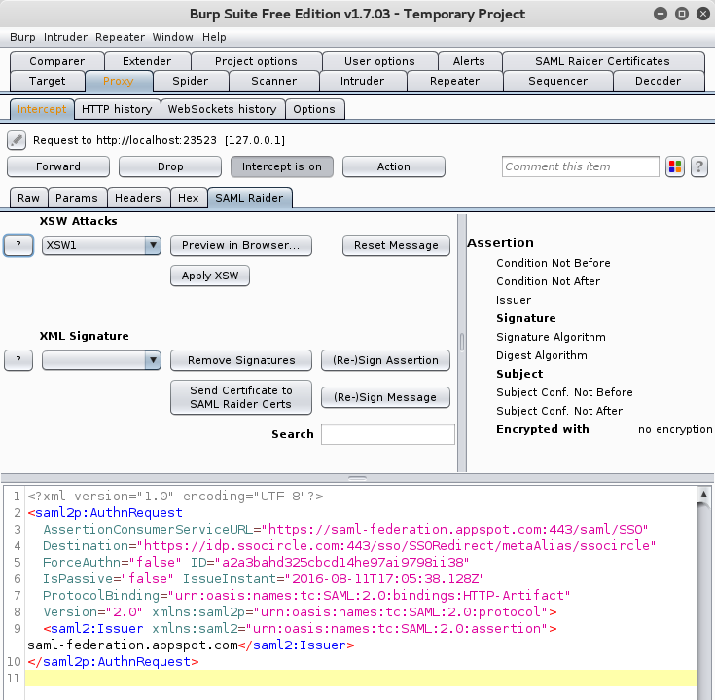Image resolution: width=715 pixels, height=700 pixels.
Task: Click the vertical split pane divider handle
Action: (x=462, y=342)
